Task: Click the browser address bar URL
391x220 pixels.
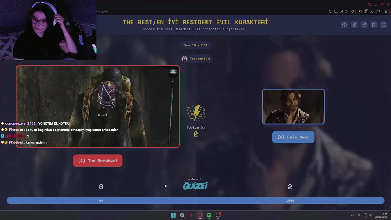Action: tap(103, 11)
